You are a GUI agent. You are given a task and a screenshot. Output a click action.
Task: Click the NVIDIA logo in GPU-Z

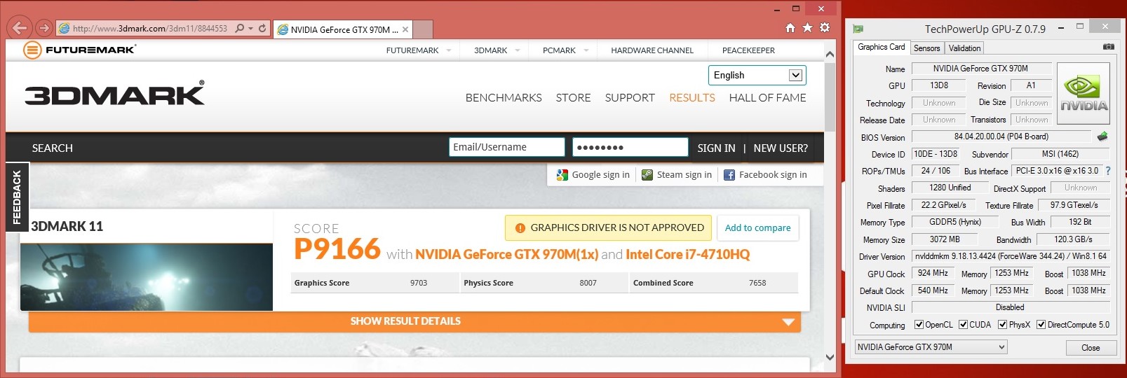1084,94
